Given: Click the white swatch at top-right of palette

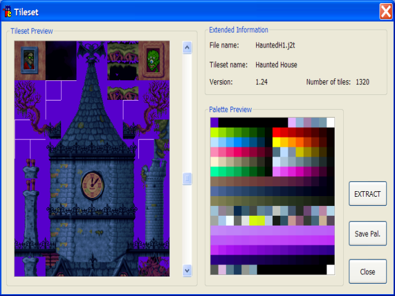Looking at the screenshot, I should pyautogui.click(x=331, y=122).
